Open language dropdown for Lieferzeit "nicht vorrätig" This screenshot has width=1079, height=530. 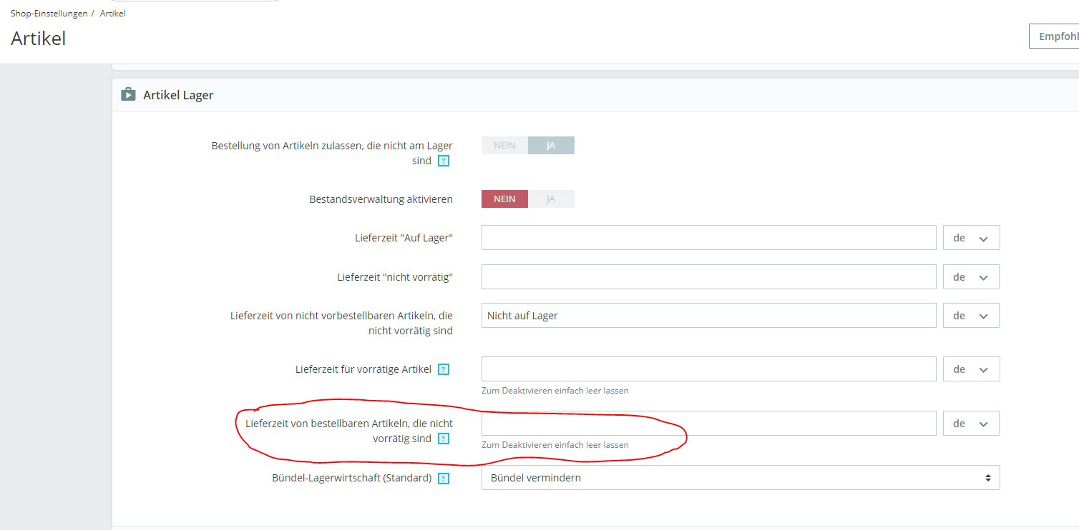pyautogui.click(x=971, y=277)
